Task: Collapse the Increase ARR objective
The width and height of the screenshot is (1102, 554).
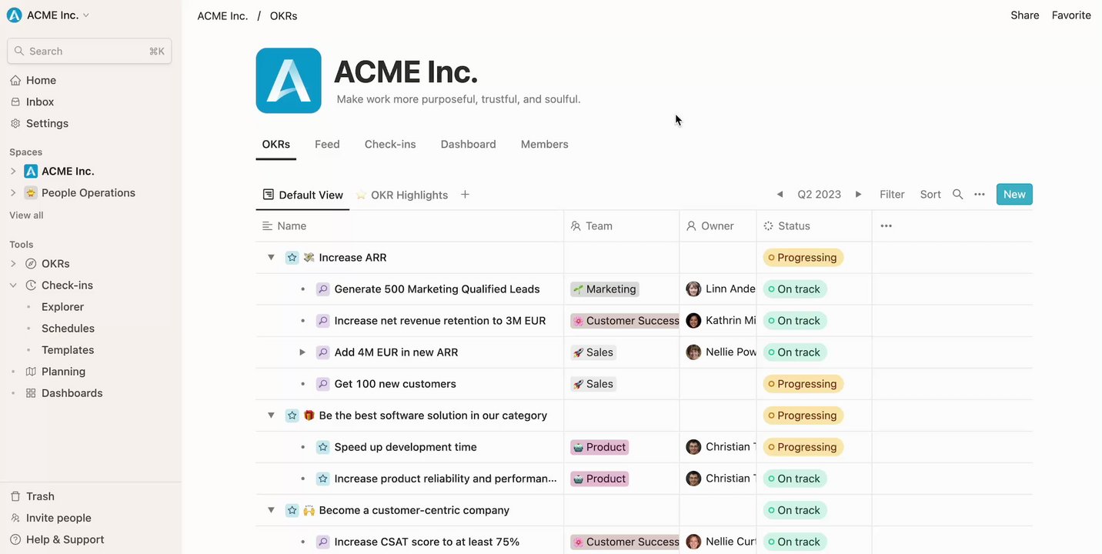Action: coord(271,258)
